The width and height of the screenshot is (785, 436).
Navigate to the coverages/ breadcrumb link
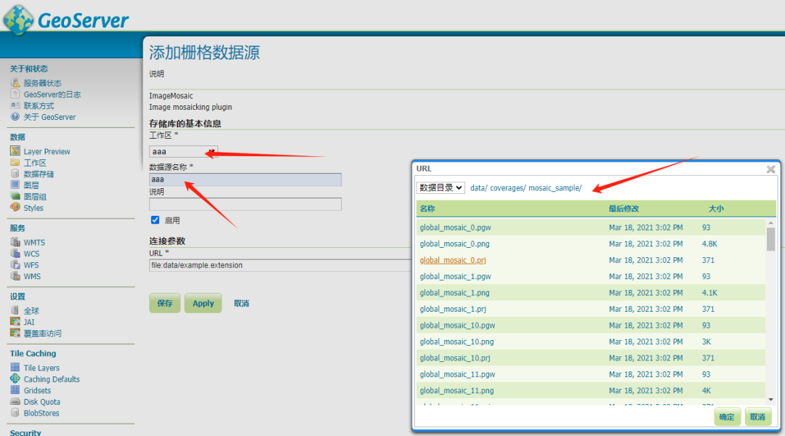pos(507,188)
